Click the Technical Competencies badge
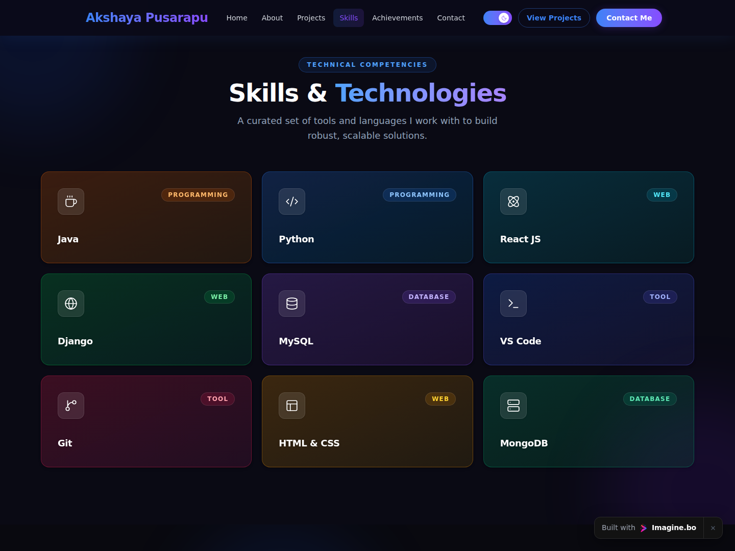 367,65
